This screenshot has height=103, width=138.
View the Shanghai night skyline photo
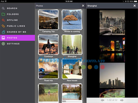tap(112, 49)
